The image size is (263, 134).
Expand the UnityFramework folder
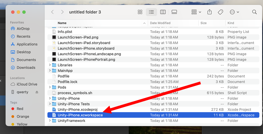50,121
